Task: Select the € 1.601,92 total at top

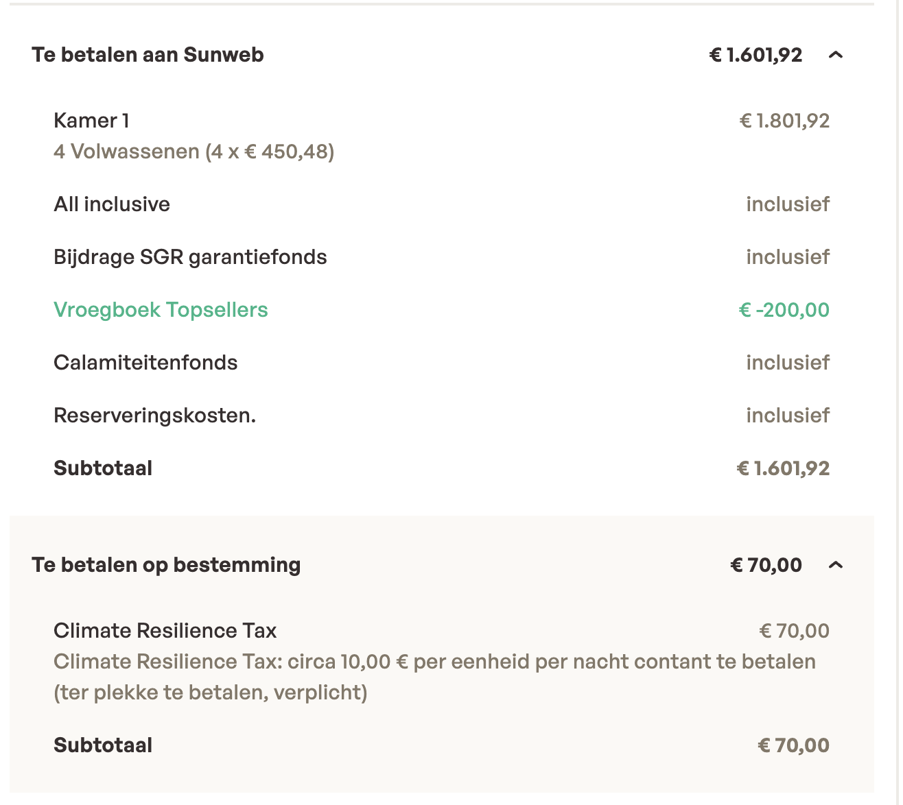Action: point(755,55)
